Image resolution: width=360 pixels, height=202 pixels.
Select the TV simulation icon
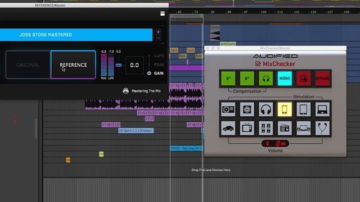[247, 128]
